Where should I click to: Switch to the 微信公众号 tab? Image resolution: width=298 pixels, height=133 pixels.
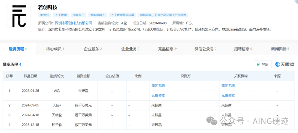[206, 49]
